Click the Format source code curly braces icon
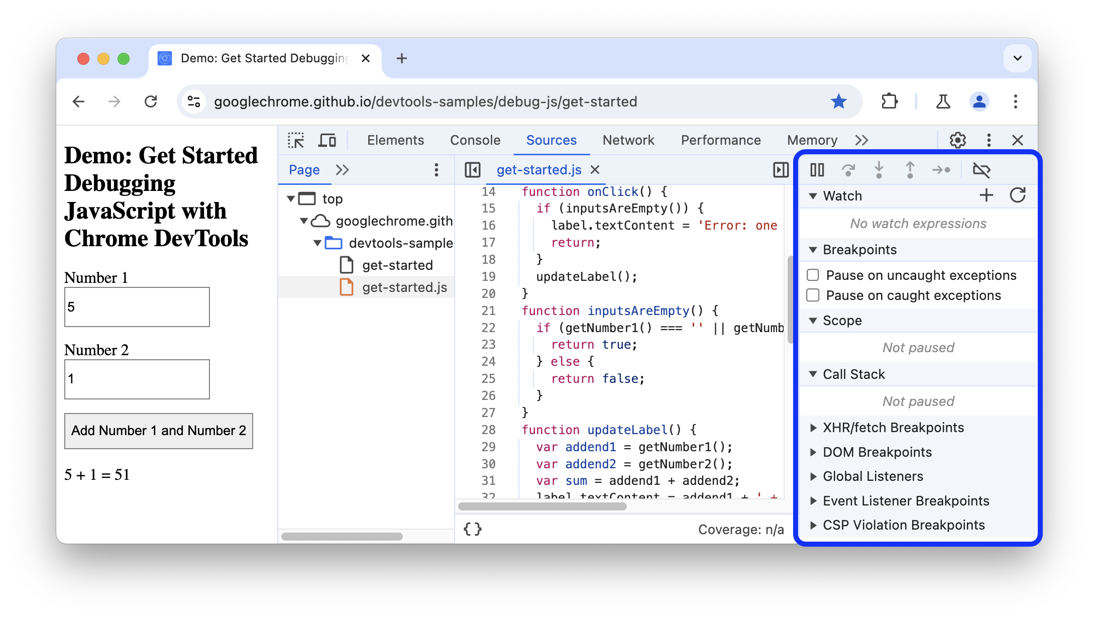 [473, 527]
